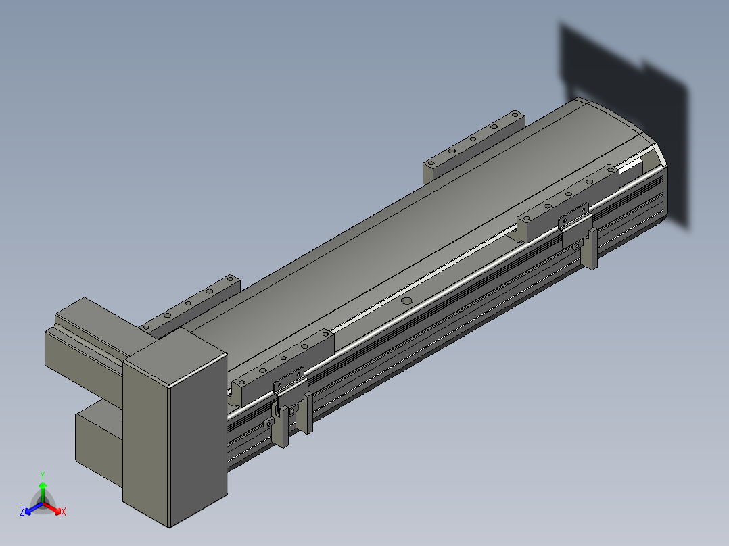Pick the front-right mounting bracket near the end cap

pos(568,202)
